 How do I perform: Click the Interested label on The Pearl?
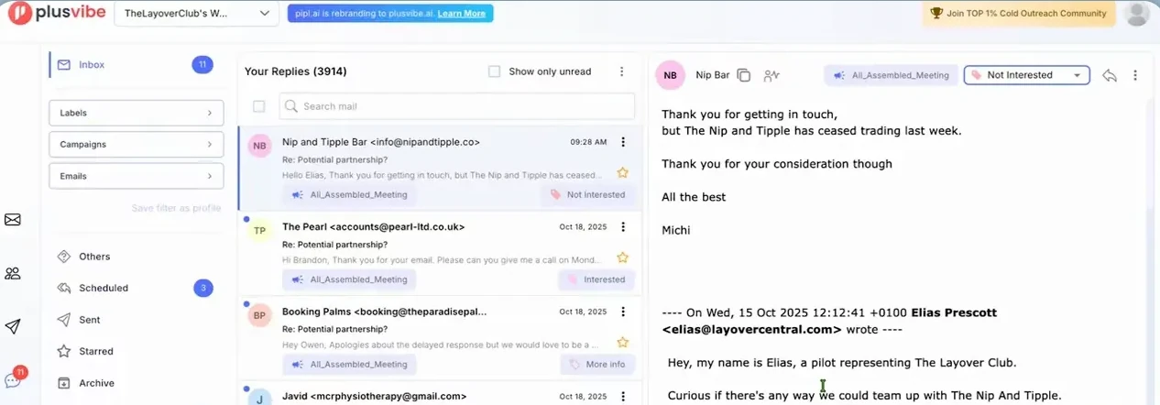(597, 279)
